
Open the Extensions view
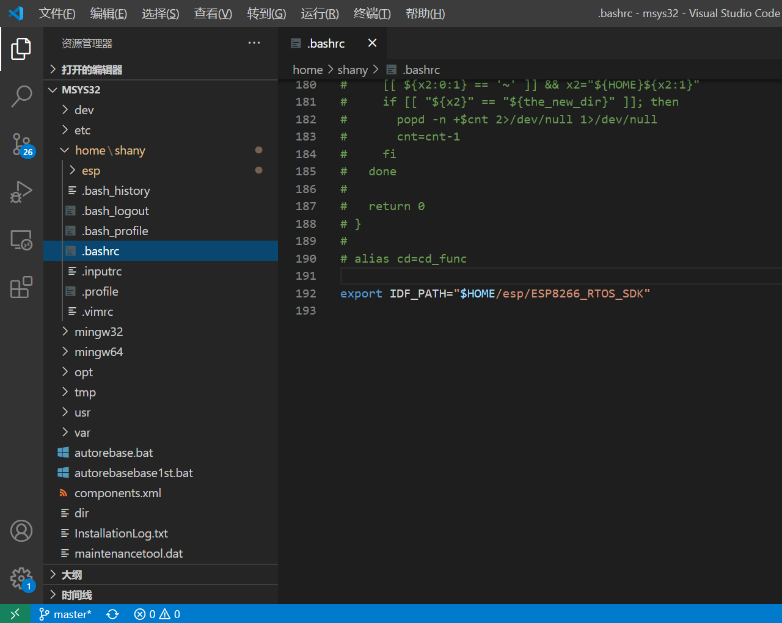click(21, 287)
